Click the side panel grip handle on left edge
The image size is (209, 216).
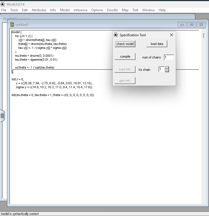tap(2, 116)
